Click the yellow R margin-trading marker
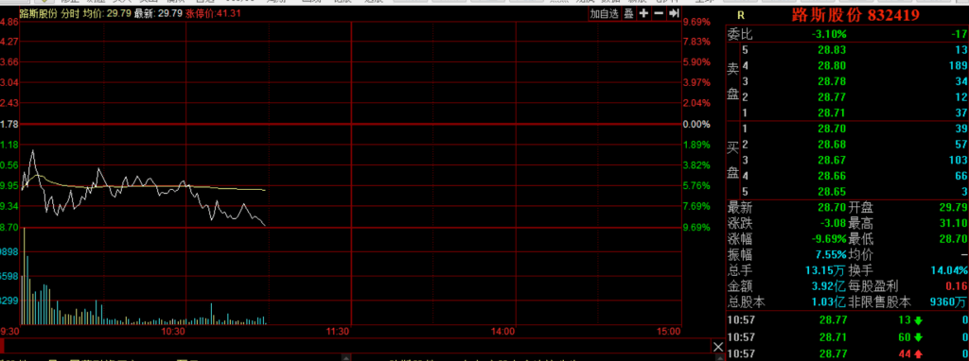 742,15
